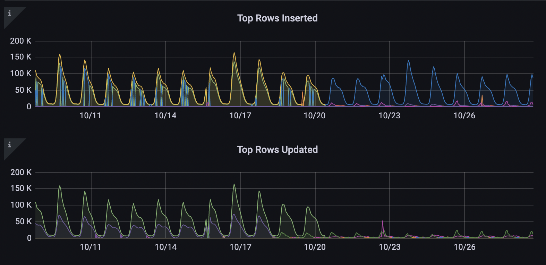The image size is (546, 265).
Task: Click tallest blue peak after 10/23 in Inserted chart
Action: point(409,61)
